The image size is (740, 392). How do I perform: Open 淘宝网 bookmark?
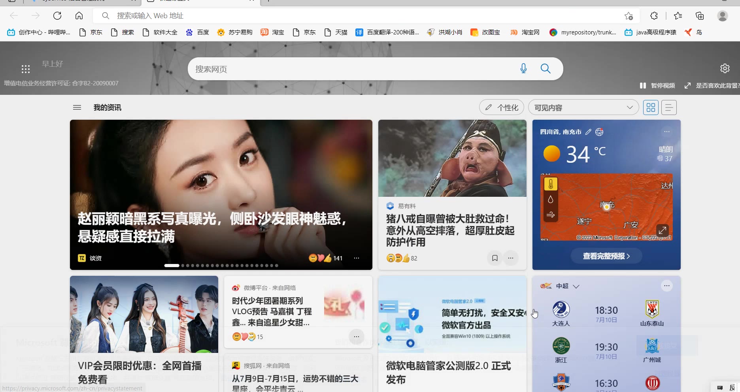click(x=525, y=32)
